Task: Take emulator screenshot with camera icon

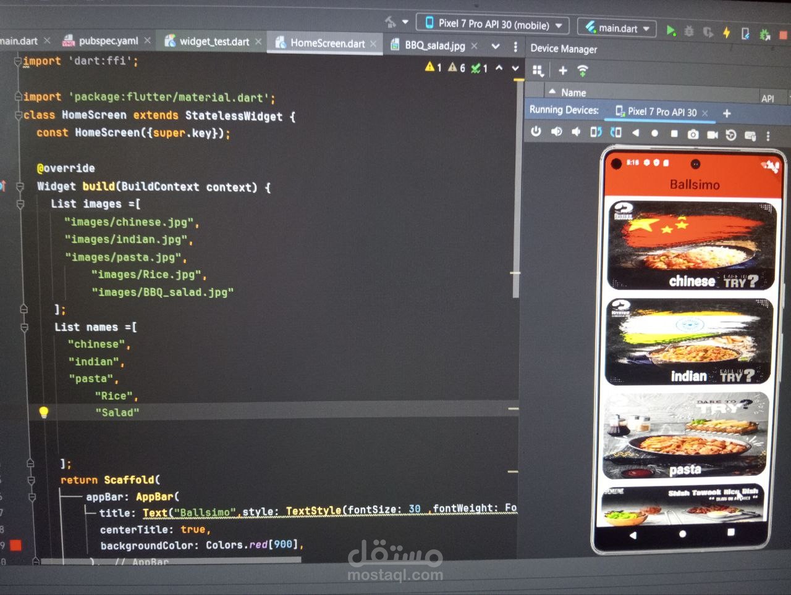Action: [693, 134]
